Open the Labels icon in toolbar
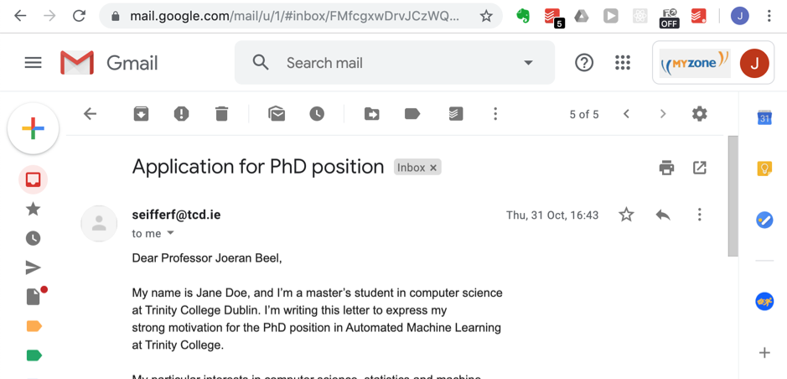787x379 pixels. click(x=412, y=114)
